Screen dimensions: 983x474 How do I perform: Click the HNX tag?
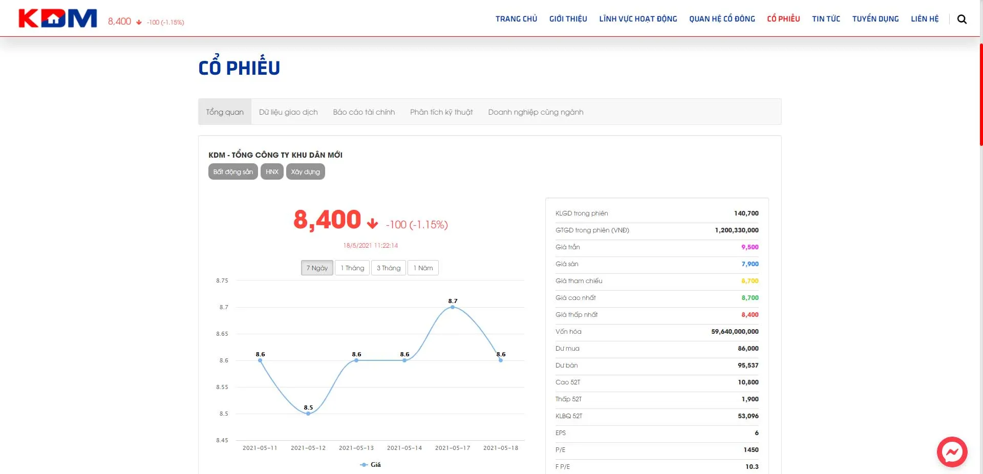[272, 171]
